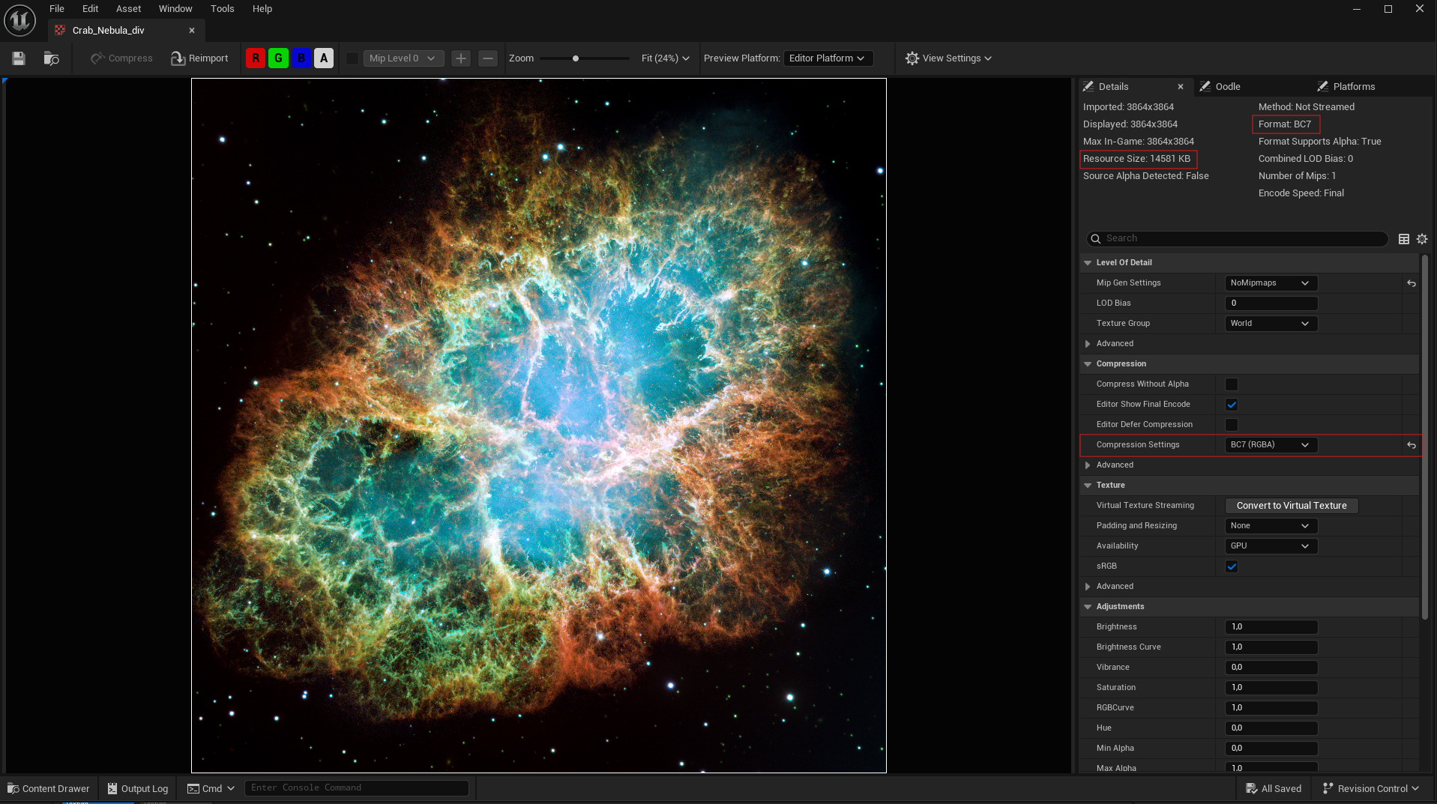Click the Saturation value field
Screen dimensions: 1437x804
[1271, 688]
